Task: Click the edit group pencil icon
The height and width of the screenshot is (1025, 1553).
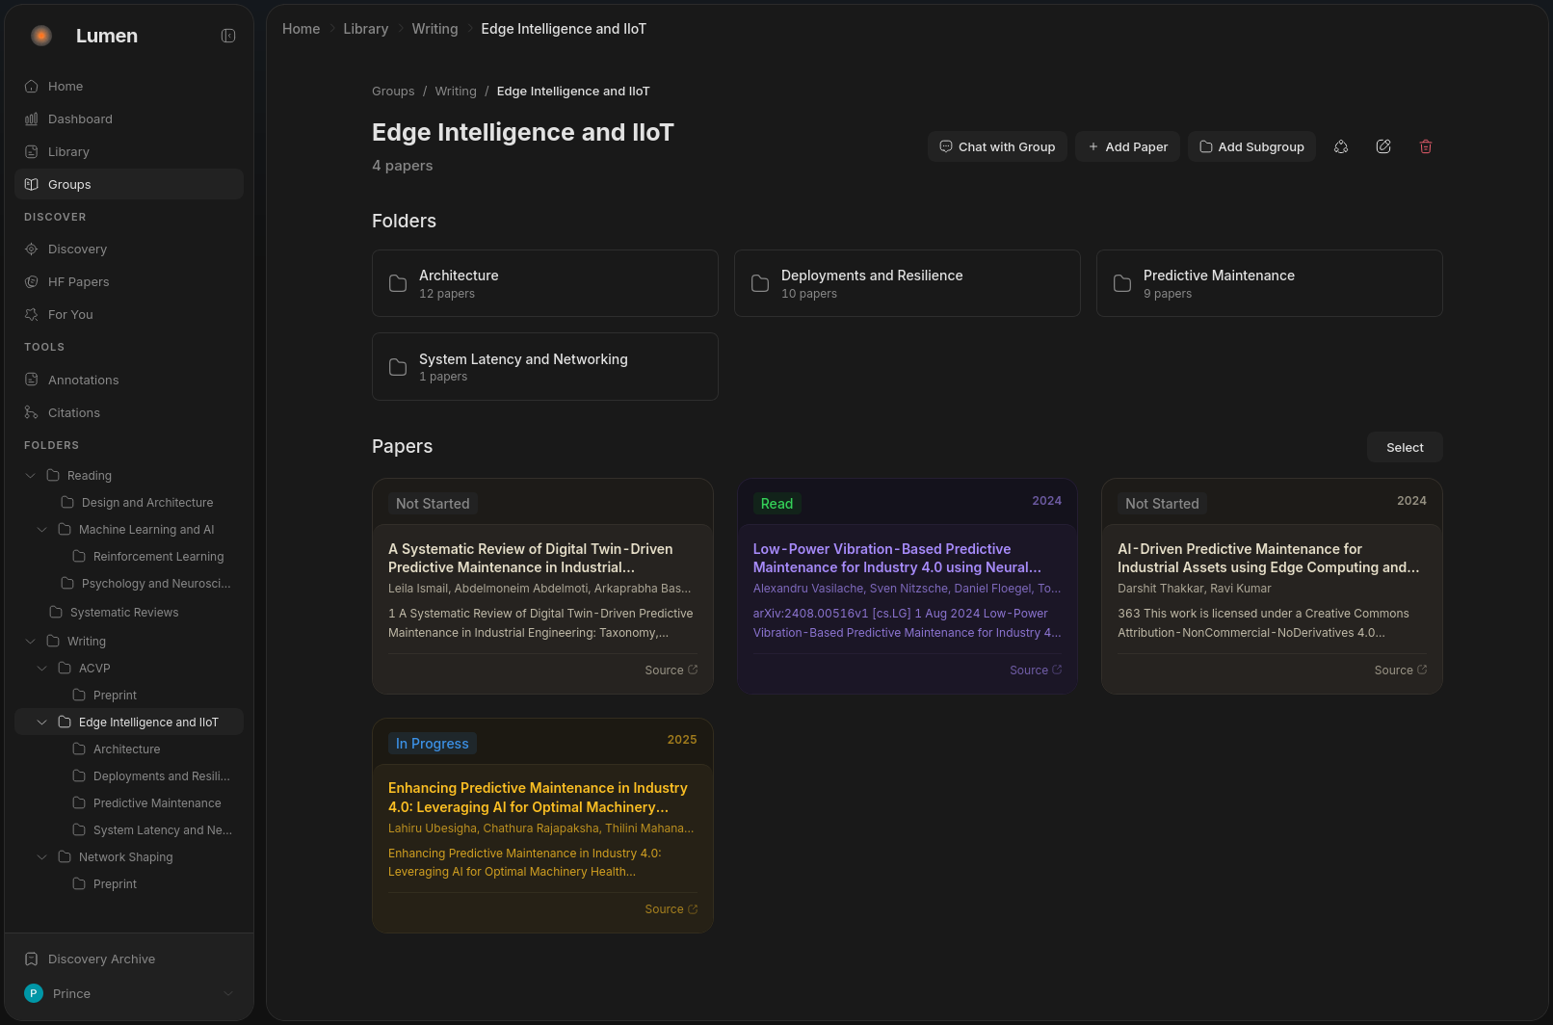Action: pos(1383,146)
